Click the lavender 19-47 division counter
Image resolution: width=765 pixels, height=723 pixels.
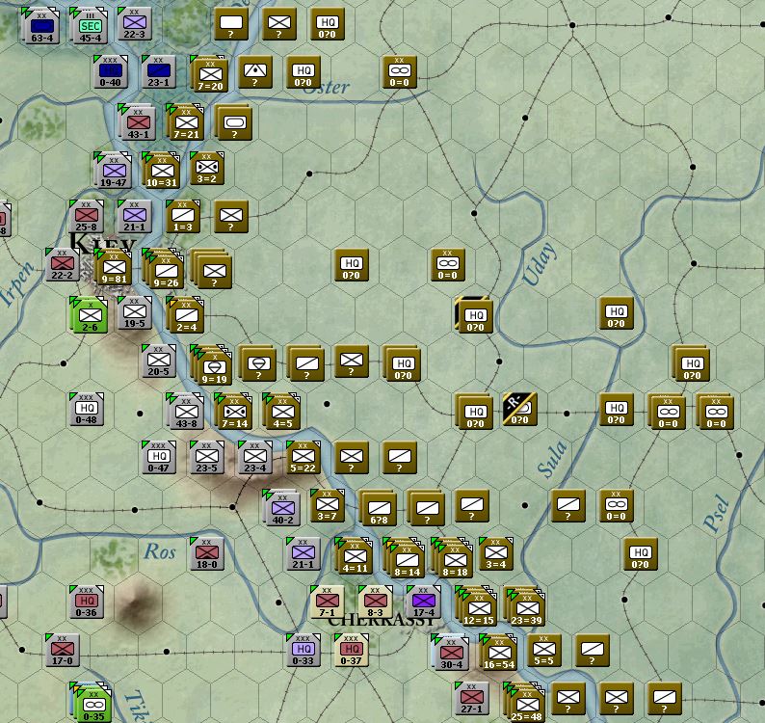114,171
